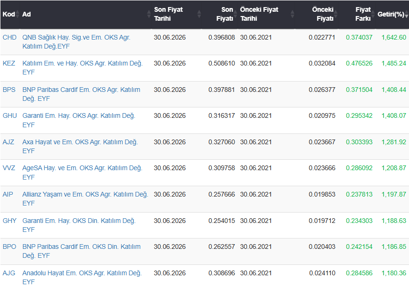409x288 pixels.
Task: Open BPO fund code link
Action: click(x=9, y=247)
